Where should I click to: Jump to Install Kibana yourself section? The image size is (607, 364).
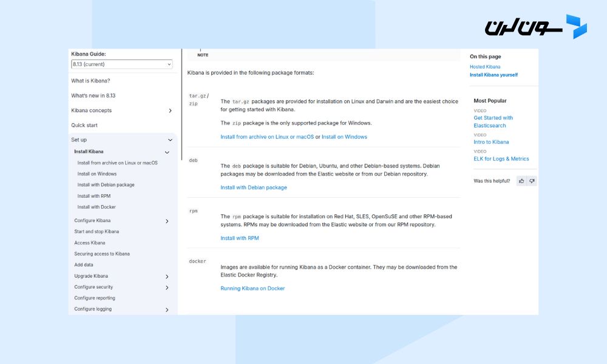493,75
